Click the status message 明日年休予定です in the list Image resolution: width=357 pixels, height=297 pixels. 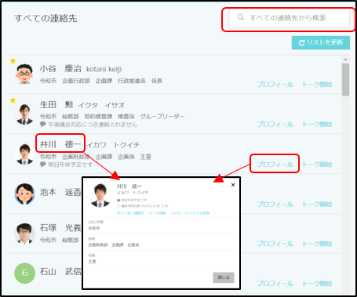(70, 165)
